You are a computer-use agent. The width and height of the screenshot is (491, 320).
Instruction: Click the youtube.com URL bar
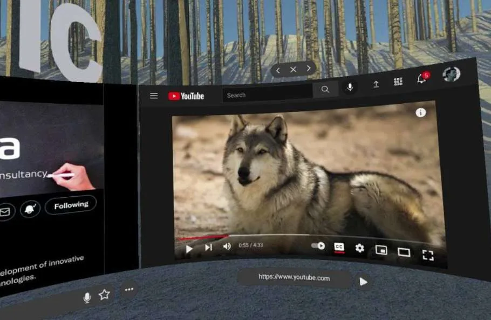[294, 277]
